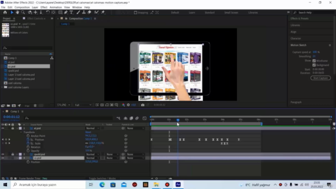
Task: Hide the el.psd layer using eye icon
Action: coord(3,128)
